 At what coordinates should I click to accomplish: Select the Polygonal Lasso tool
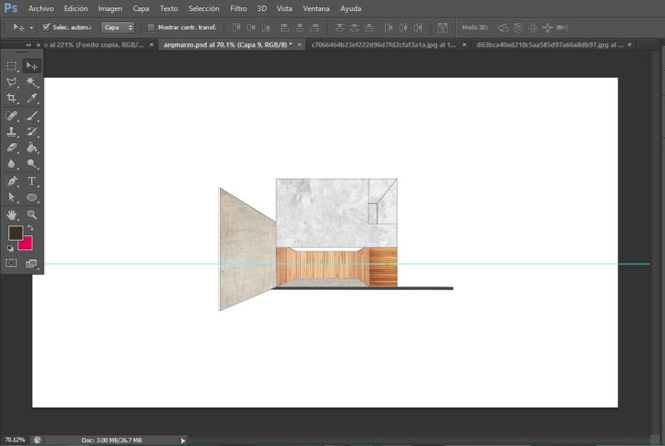point(12,82)
